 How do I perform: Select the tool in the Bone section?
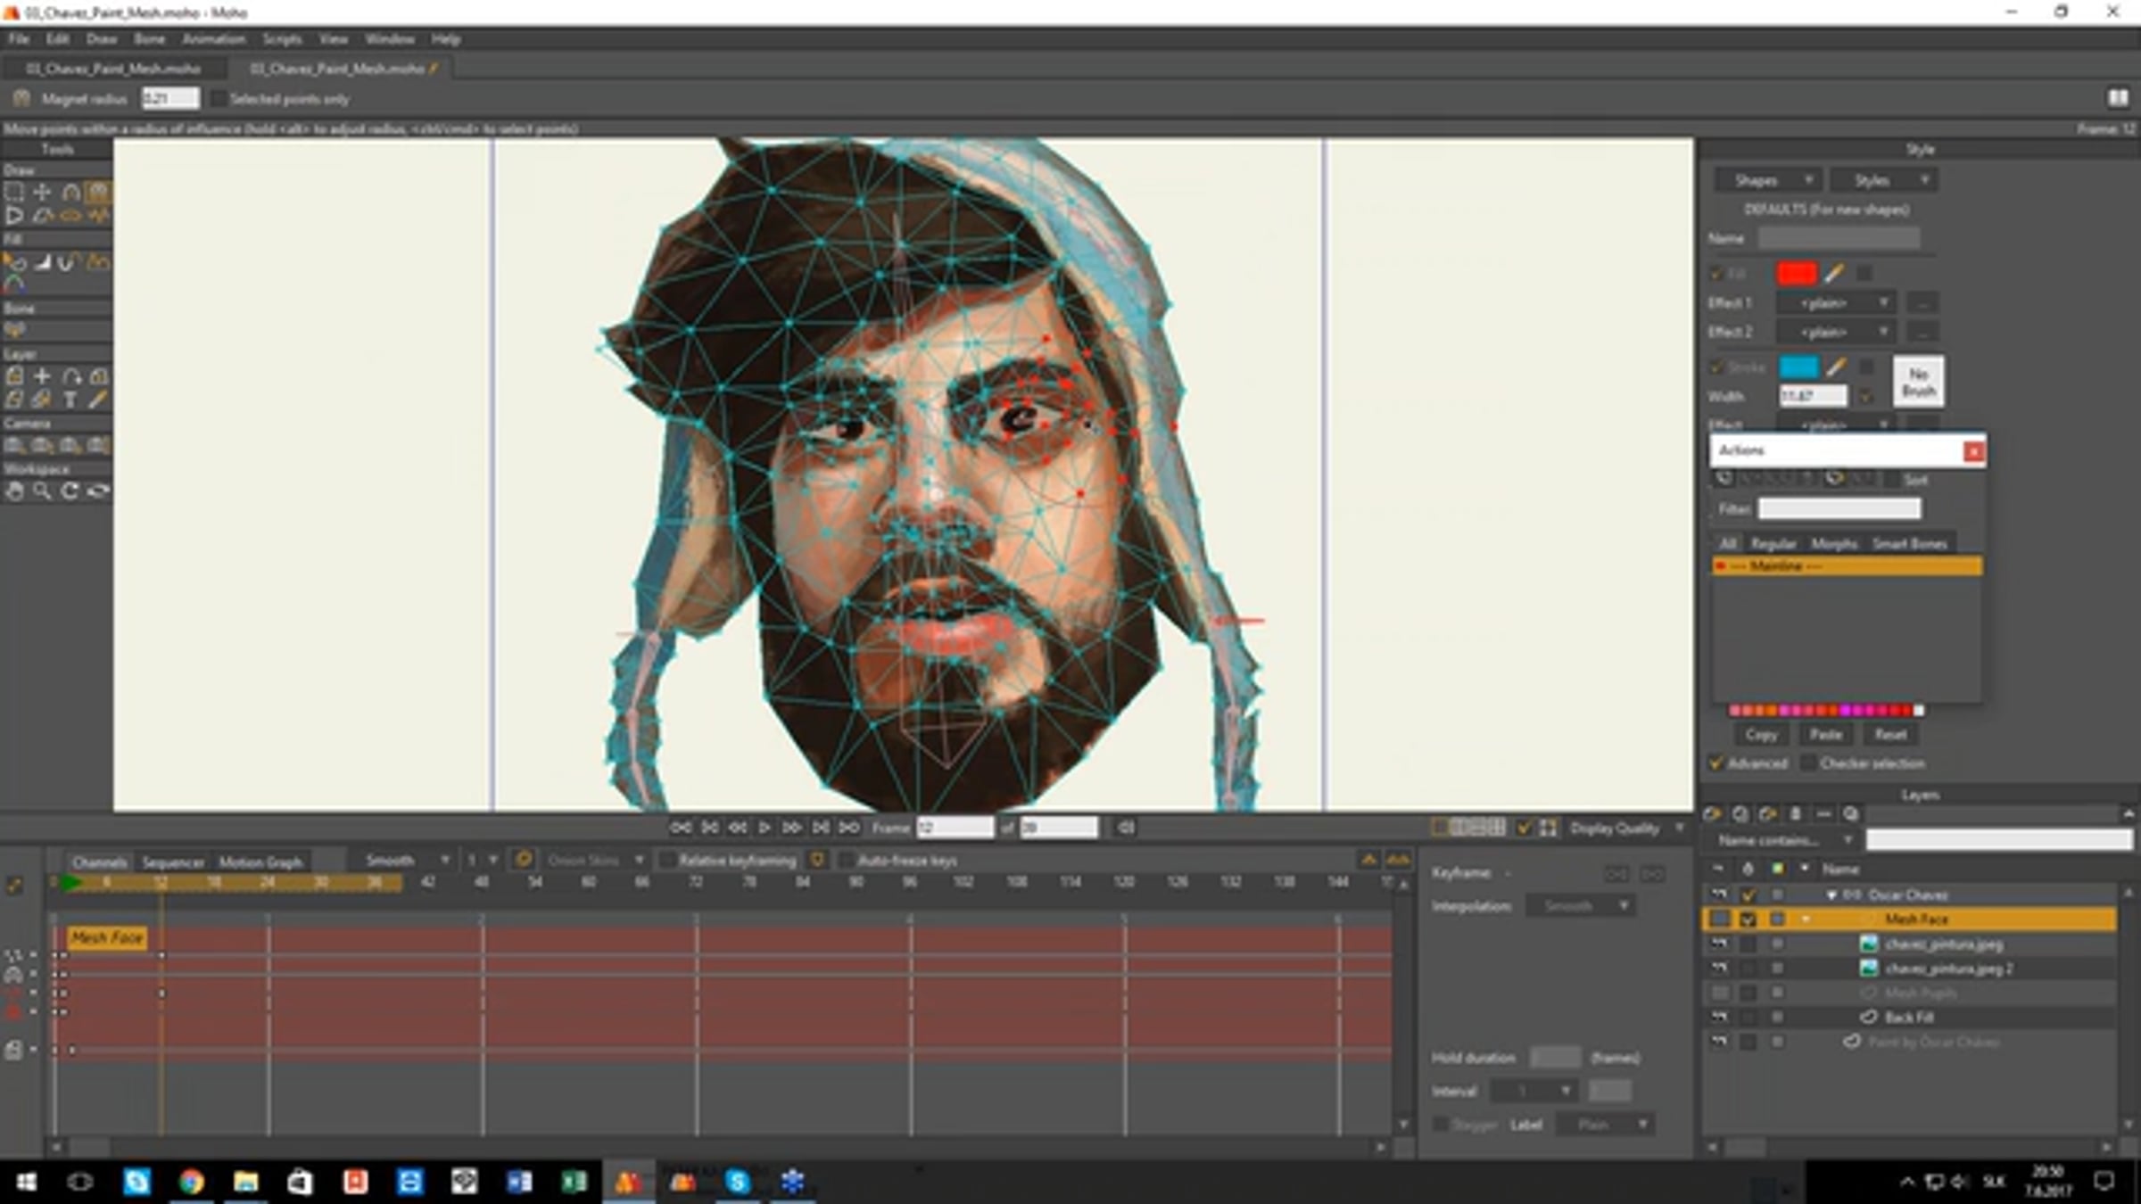(x=14, y=330)
